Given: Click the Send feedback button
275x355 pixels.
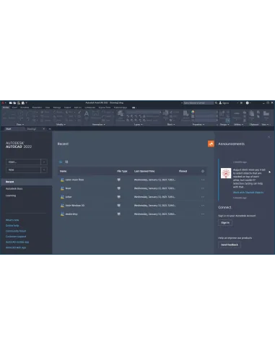Looking at the screenshot, I should point(230,245).
